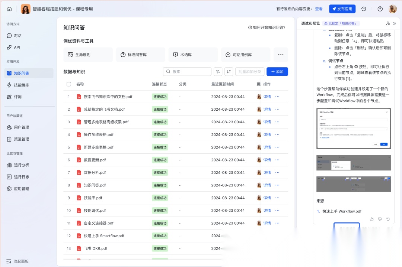
Task: Click the 已锁定「知识问答」 tag
Action: [341, 23]
